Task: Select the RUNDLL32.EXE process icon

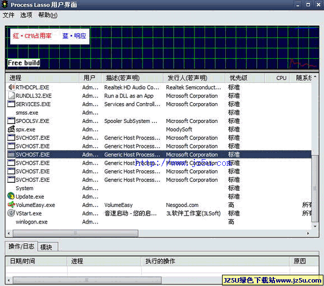Action: coord(11,95)
